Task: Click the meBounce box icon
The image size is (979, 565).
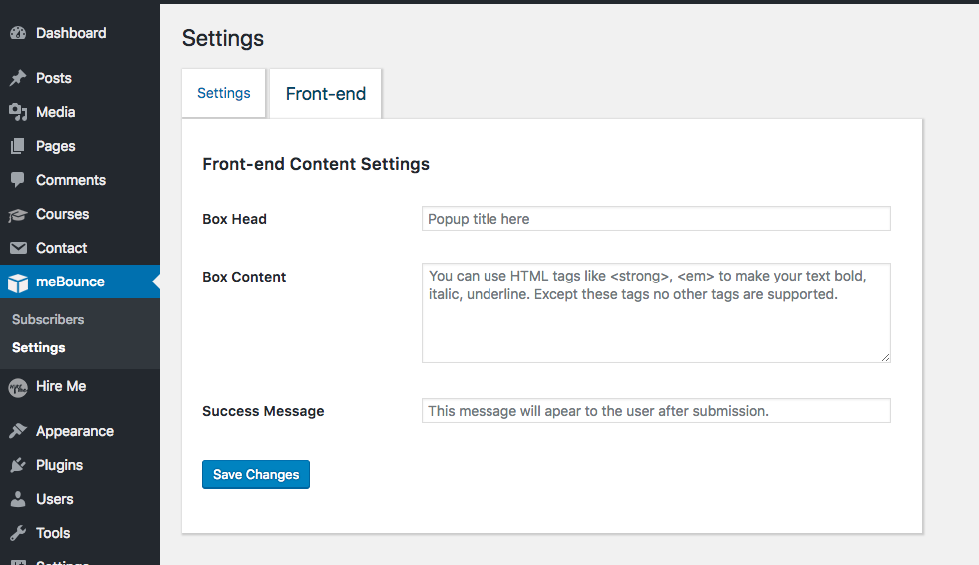Action: tap(18, 282)
